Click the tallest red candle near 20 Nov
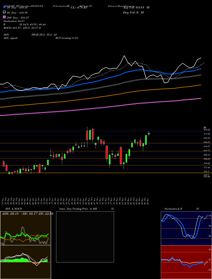This screenshot has width=212, height=279. (121, 156)
